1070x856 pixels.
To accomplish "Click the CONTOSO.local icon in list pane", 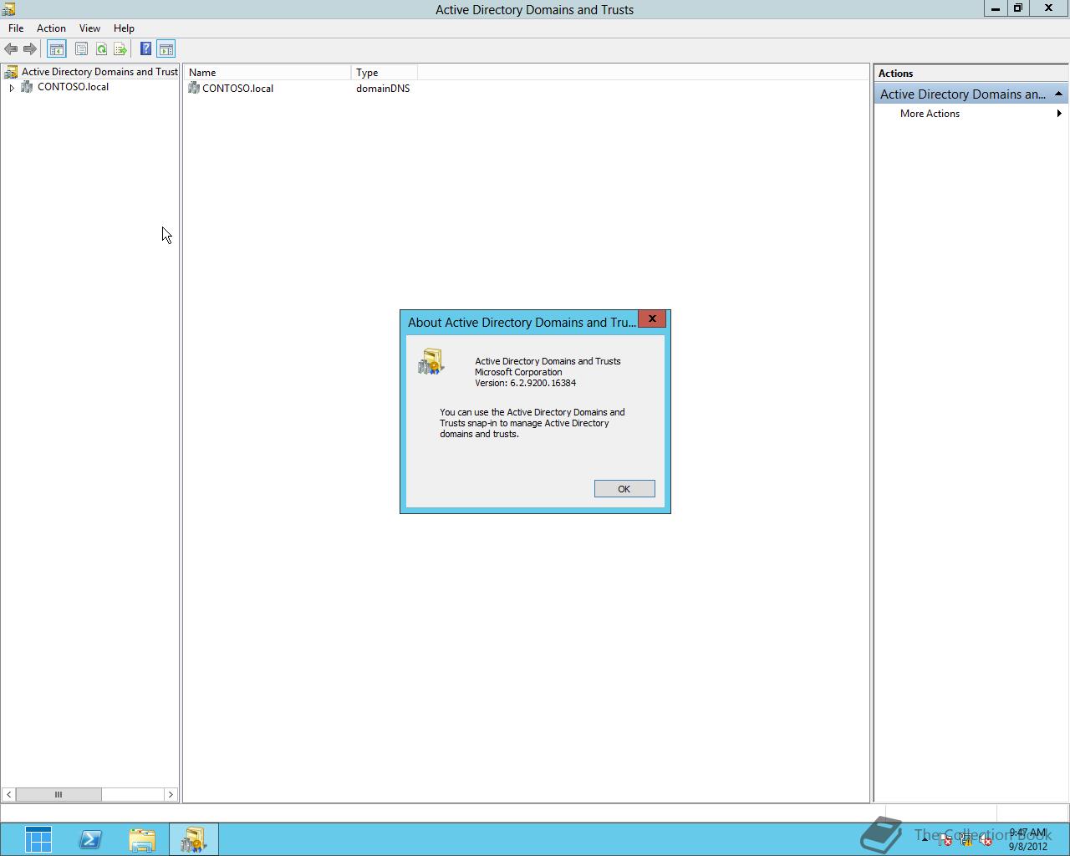I will pos(194,88).
